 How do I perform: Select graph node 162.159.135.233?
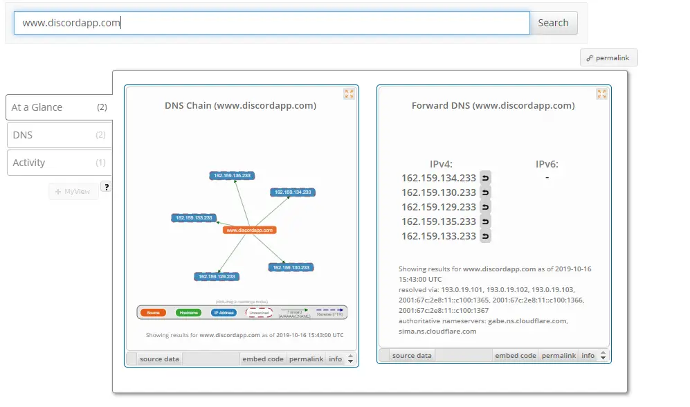click(232, 176)
